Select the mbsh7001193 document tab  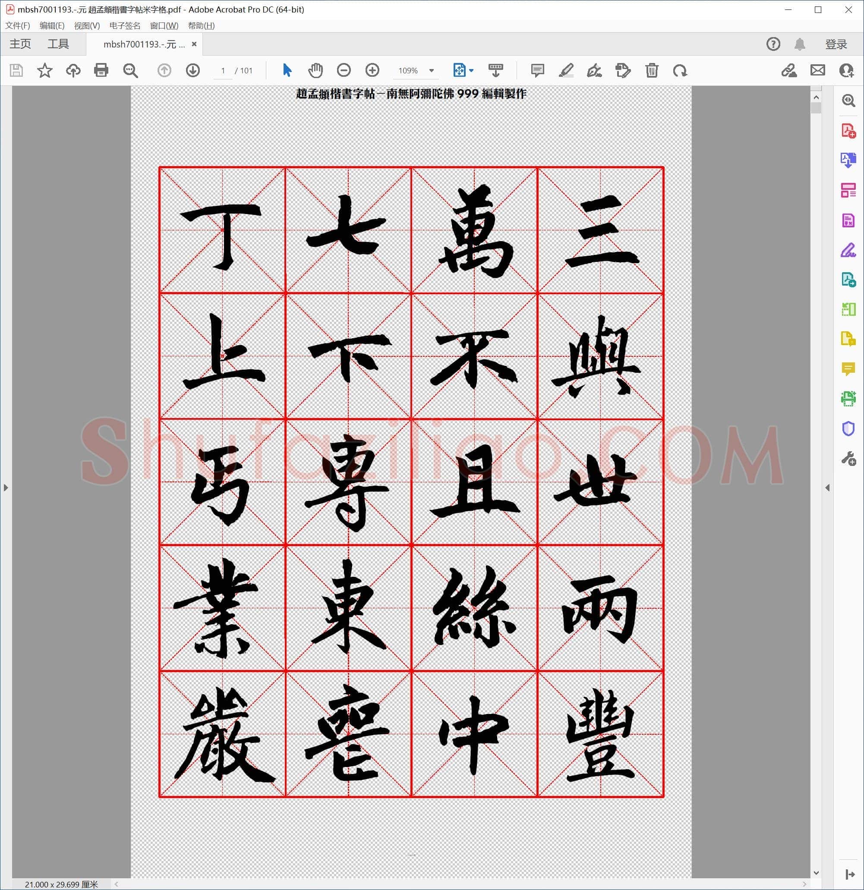click(144, 44)
